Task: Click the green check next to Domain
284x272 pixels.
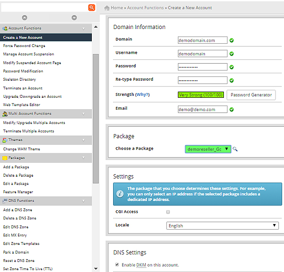Action: (231, 40)
